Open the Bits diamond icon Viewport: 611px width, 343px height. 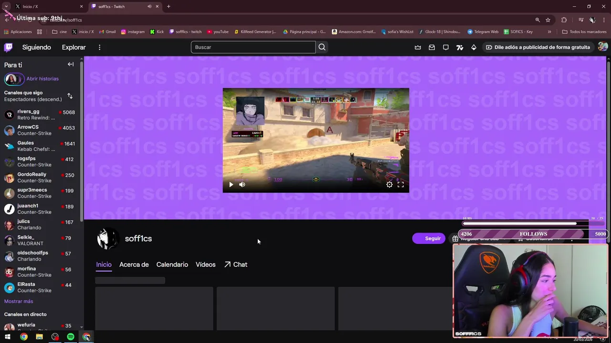[x=474, y=47]
